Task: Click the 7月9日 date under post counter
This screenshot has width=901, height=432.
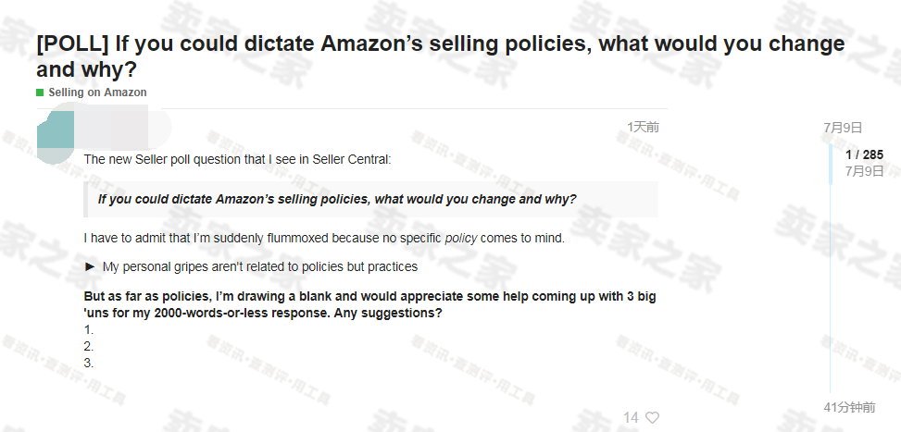Action: tap(864, 171)
